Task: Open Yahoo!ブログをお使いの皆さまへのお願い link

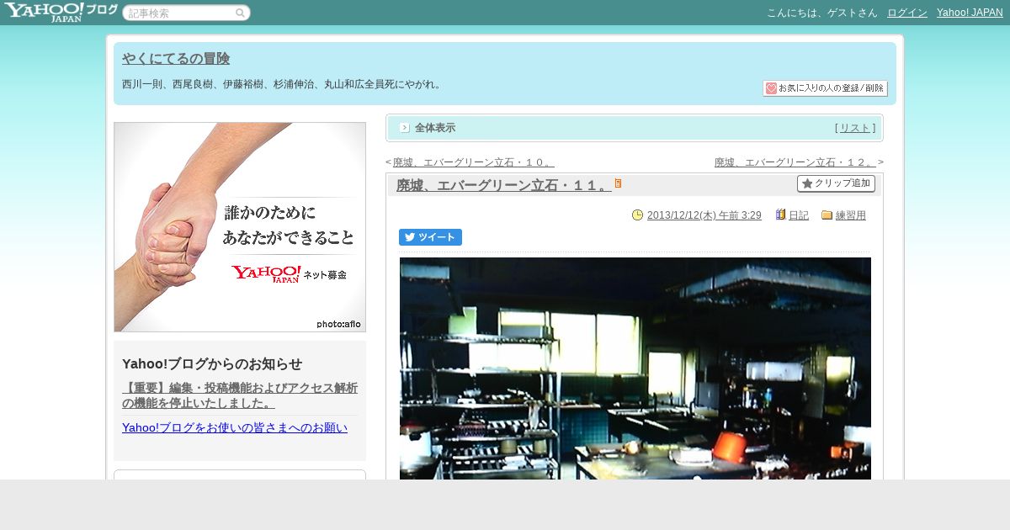Action: pyautogui.click(x=235, y=427)
